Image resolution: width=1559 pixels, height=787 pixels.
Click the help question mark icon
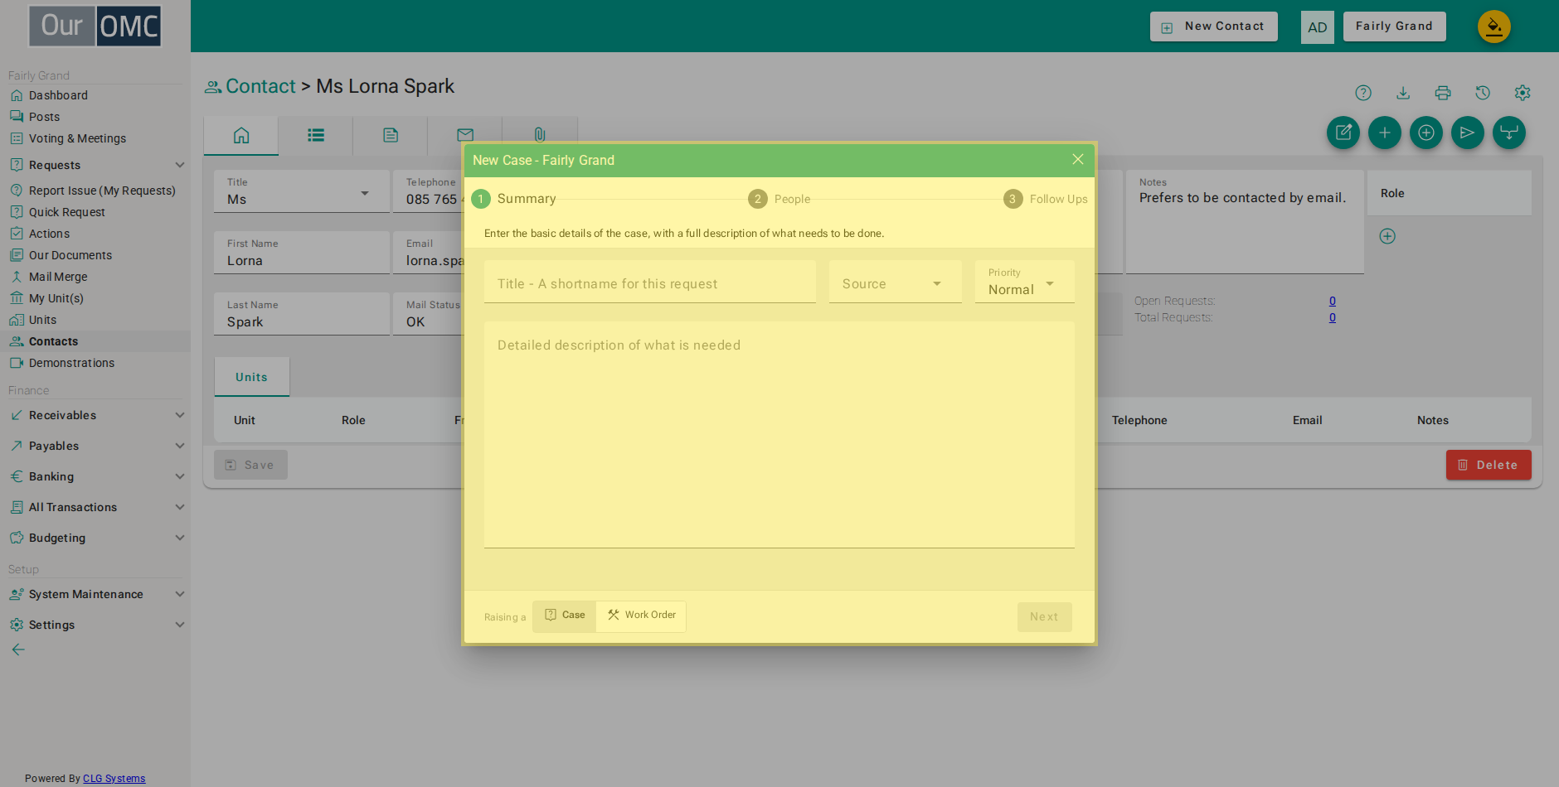pyautogui.click(x=1363, y=93)
